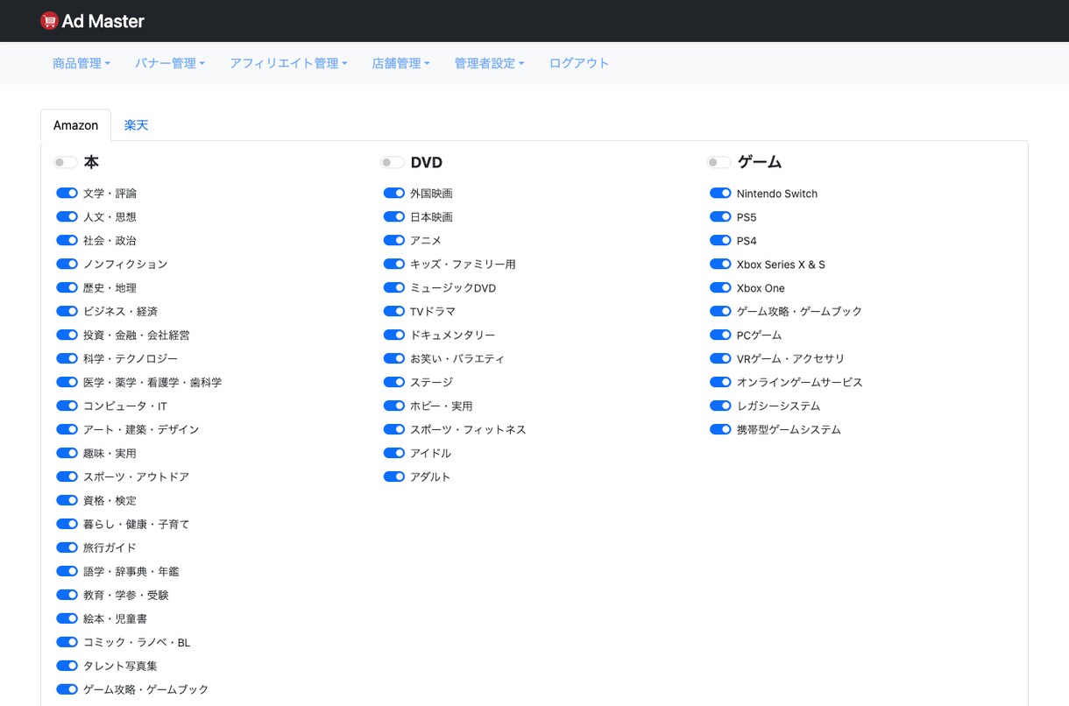Turn off the アニメ switch
Screen dimensions: 1069x706
pyautogui.click(x=394, y=240)
